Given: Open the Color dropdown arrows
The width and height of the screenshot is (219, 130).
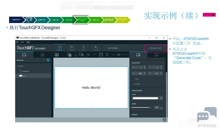Looking at the screenshot, I should (161, 98).
